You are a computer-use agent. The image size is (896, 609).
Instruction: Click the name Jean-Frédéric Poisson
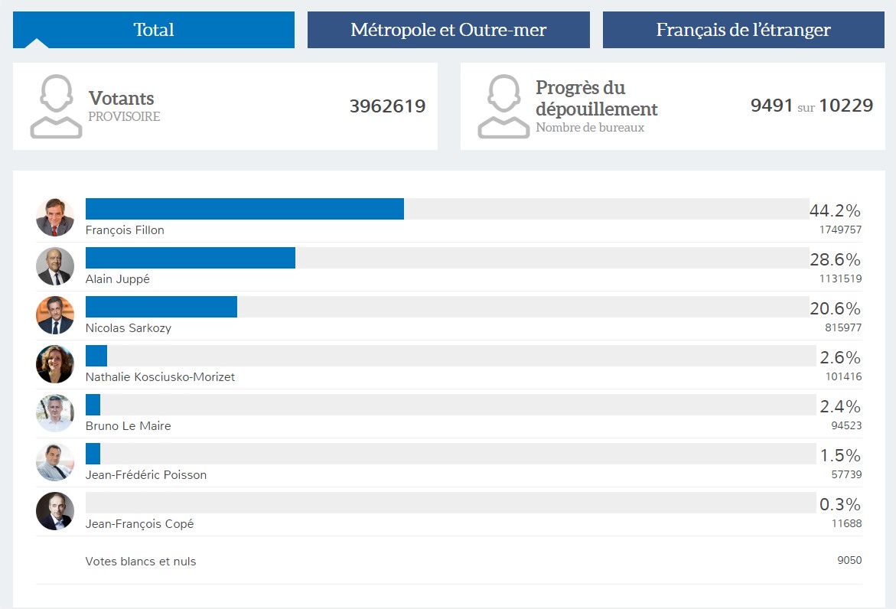click(146, 475)
